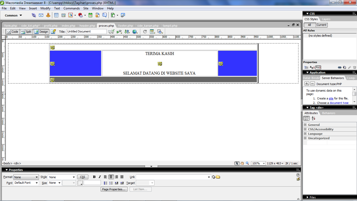
Task: Click the Refresh Design View icon
Action: click(x=145, y=31)
